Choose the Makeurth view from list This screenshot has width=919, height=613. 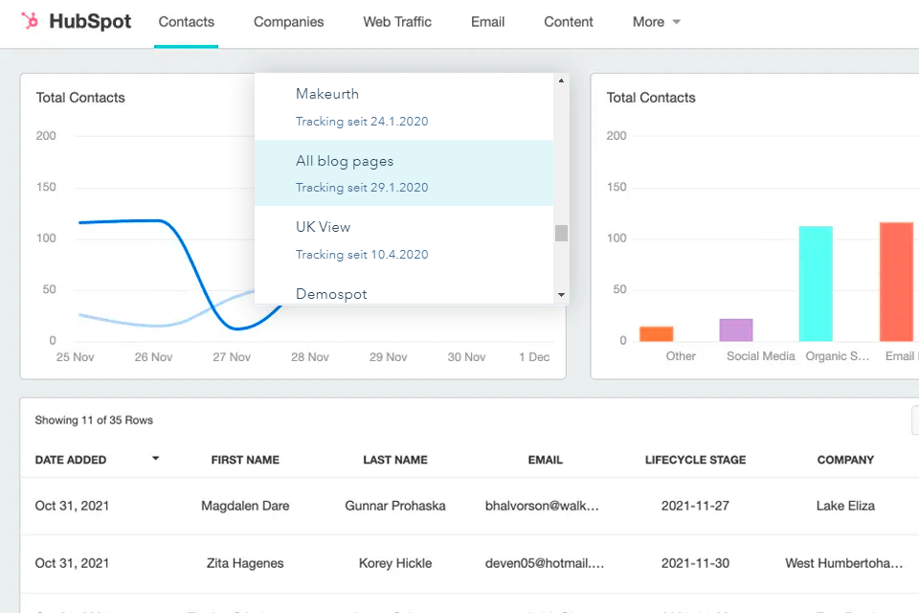[404, 106]
